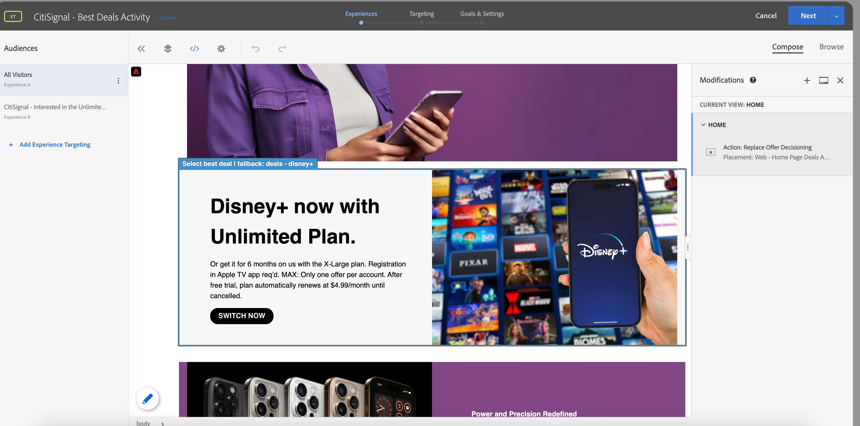This screenshot has height=426, width=860.
Task: Switch to the Browse mode tab
Action: coord(831,47)
